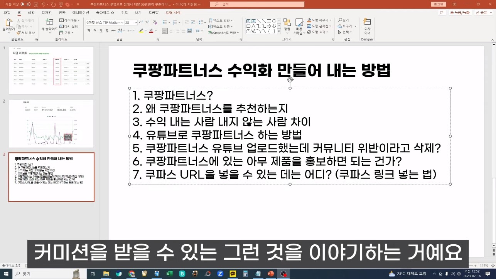This screenshot has width=496, height=279.
Task: Open Shape Effects (도형 효과) dropdown
Action: [318, 32]
